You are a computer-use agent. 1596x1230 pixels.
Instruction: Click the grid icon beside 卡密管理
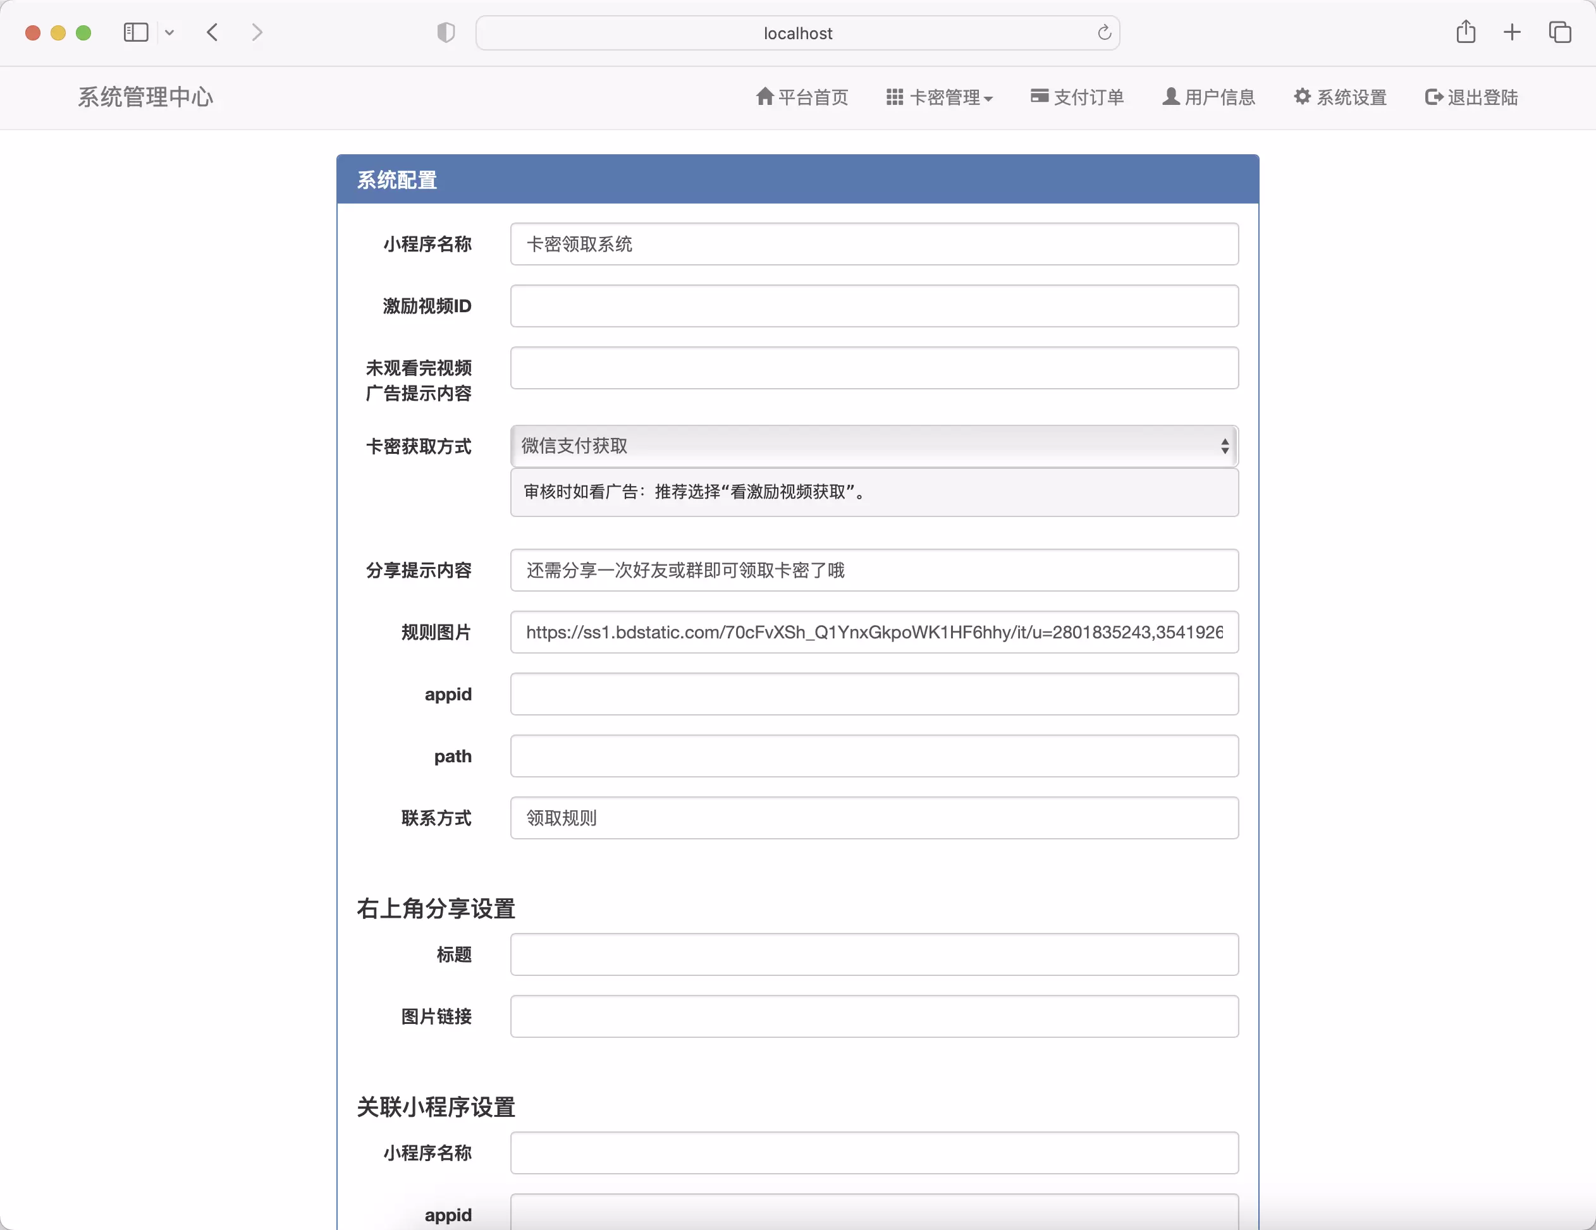[x=895, y=97]
